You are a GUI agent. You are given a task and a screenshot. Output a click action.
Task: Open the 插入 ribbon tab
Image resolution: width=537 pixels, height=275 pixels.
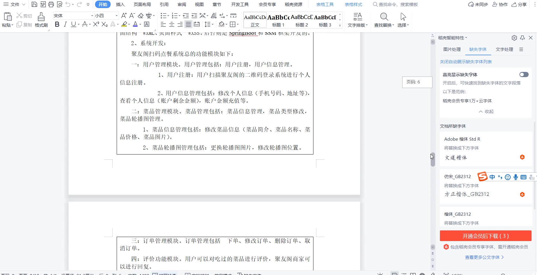point(120,4)
